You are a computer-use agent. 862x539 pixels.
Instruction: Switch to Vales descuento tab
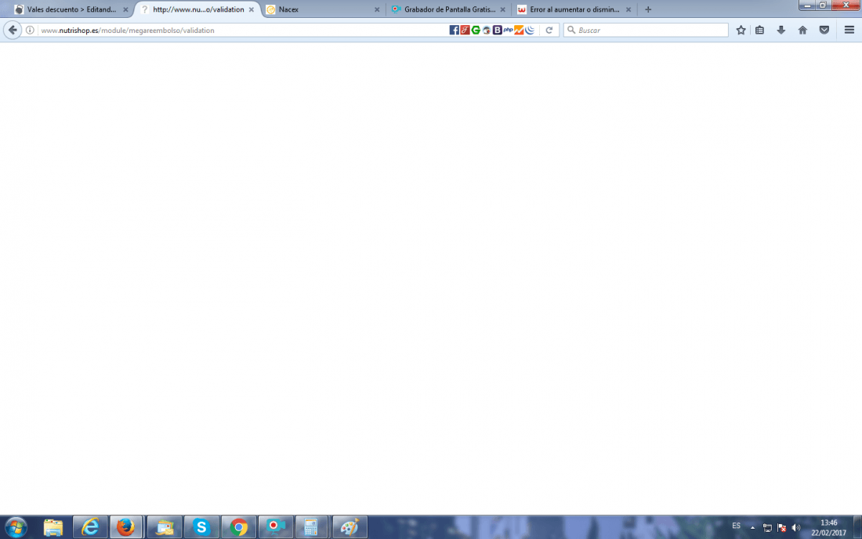[71, 9]
